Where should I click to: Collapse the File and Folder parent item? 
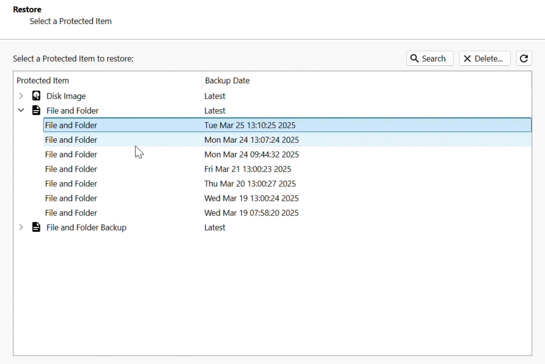coord(21,110)
